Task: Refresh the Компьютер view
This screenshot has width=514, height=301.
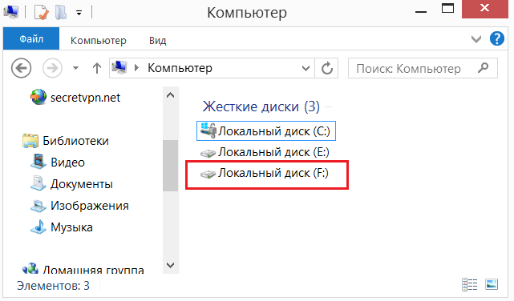Action: (327, 68)
